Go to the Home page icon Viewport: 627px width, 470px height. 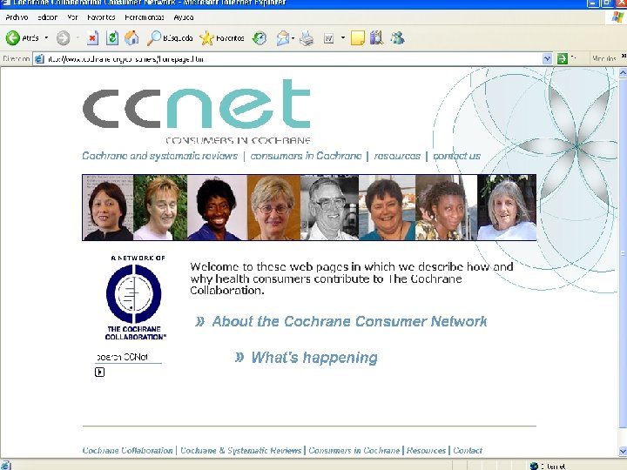coord(131,38)
